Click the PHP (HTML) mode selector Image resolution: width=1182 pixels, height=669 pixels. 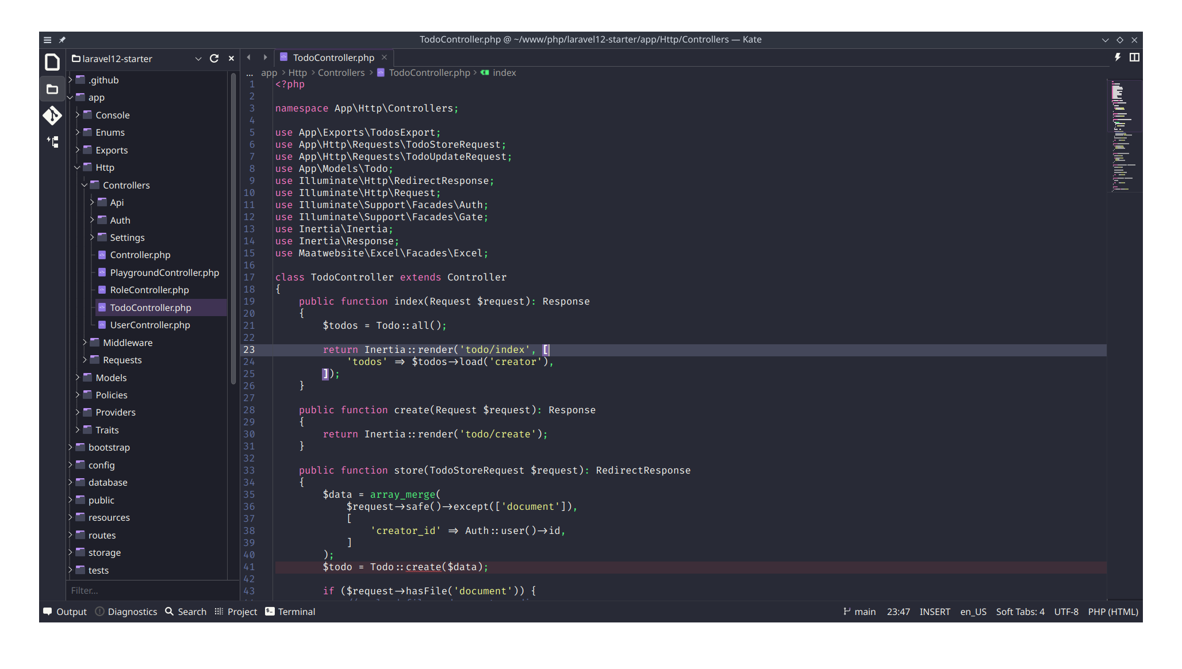coord(1113,612)
